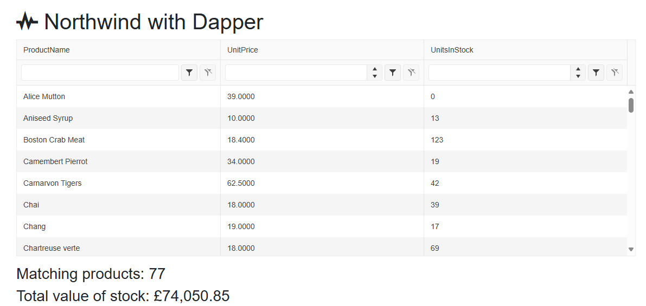Click the 39.0000 price for Alice Mutton
Screen dimensions: 646x306
point(322,96)
